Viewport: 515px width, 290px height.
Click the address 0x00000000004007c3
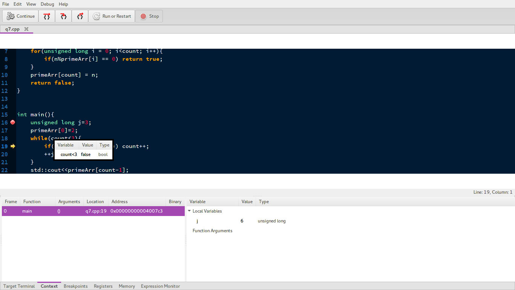tap(136, 211)
